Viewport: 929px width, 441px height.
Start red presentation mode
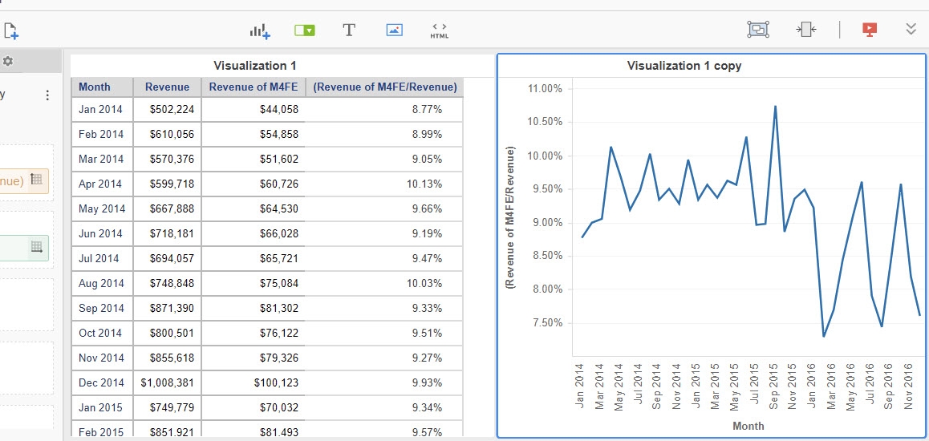[x=869, y=30]
